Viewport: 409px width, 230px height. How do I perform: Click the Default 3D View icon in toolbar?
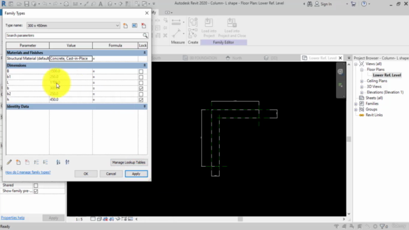[110, 4]
